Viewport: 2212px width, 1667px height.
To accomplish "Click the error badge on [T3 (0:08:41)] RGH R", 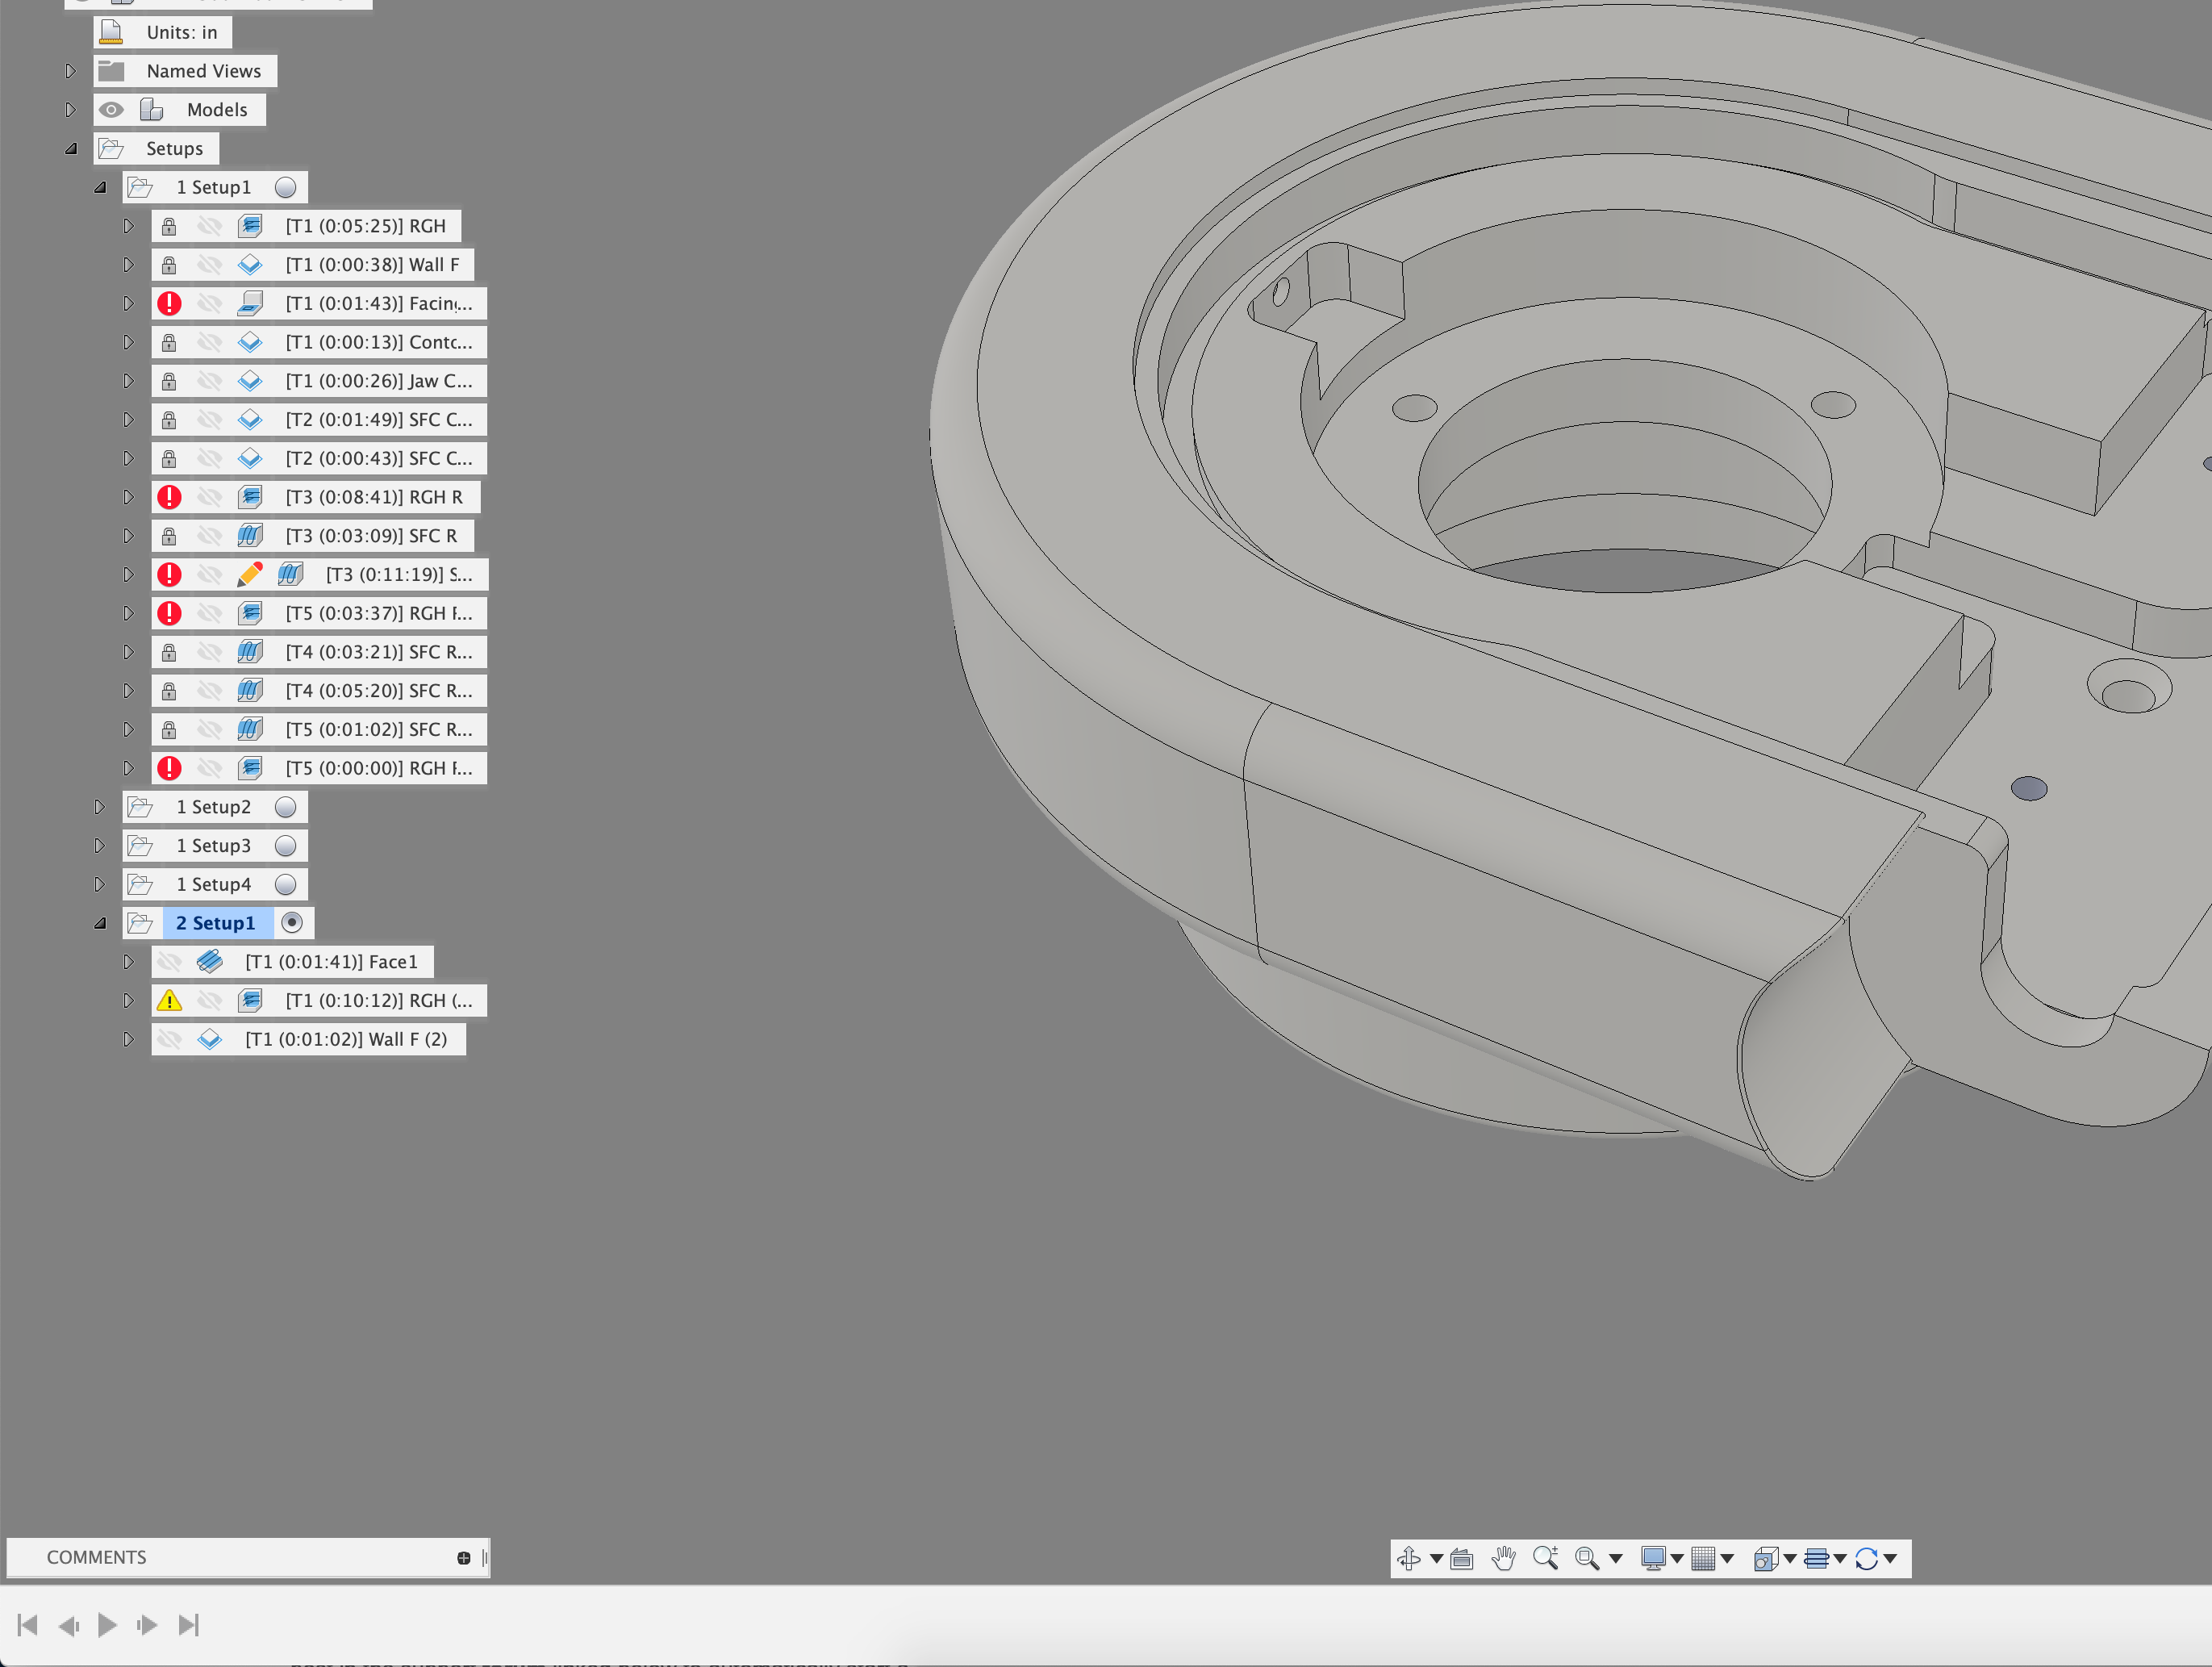I will 169,496.
